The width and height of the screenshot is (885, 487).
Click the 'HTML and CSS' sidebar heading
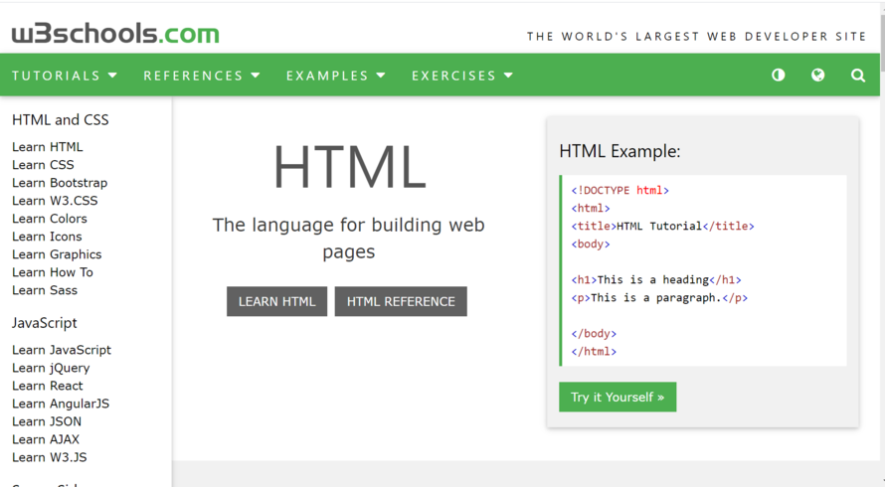pyautogui.click(x=61, y=119)
